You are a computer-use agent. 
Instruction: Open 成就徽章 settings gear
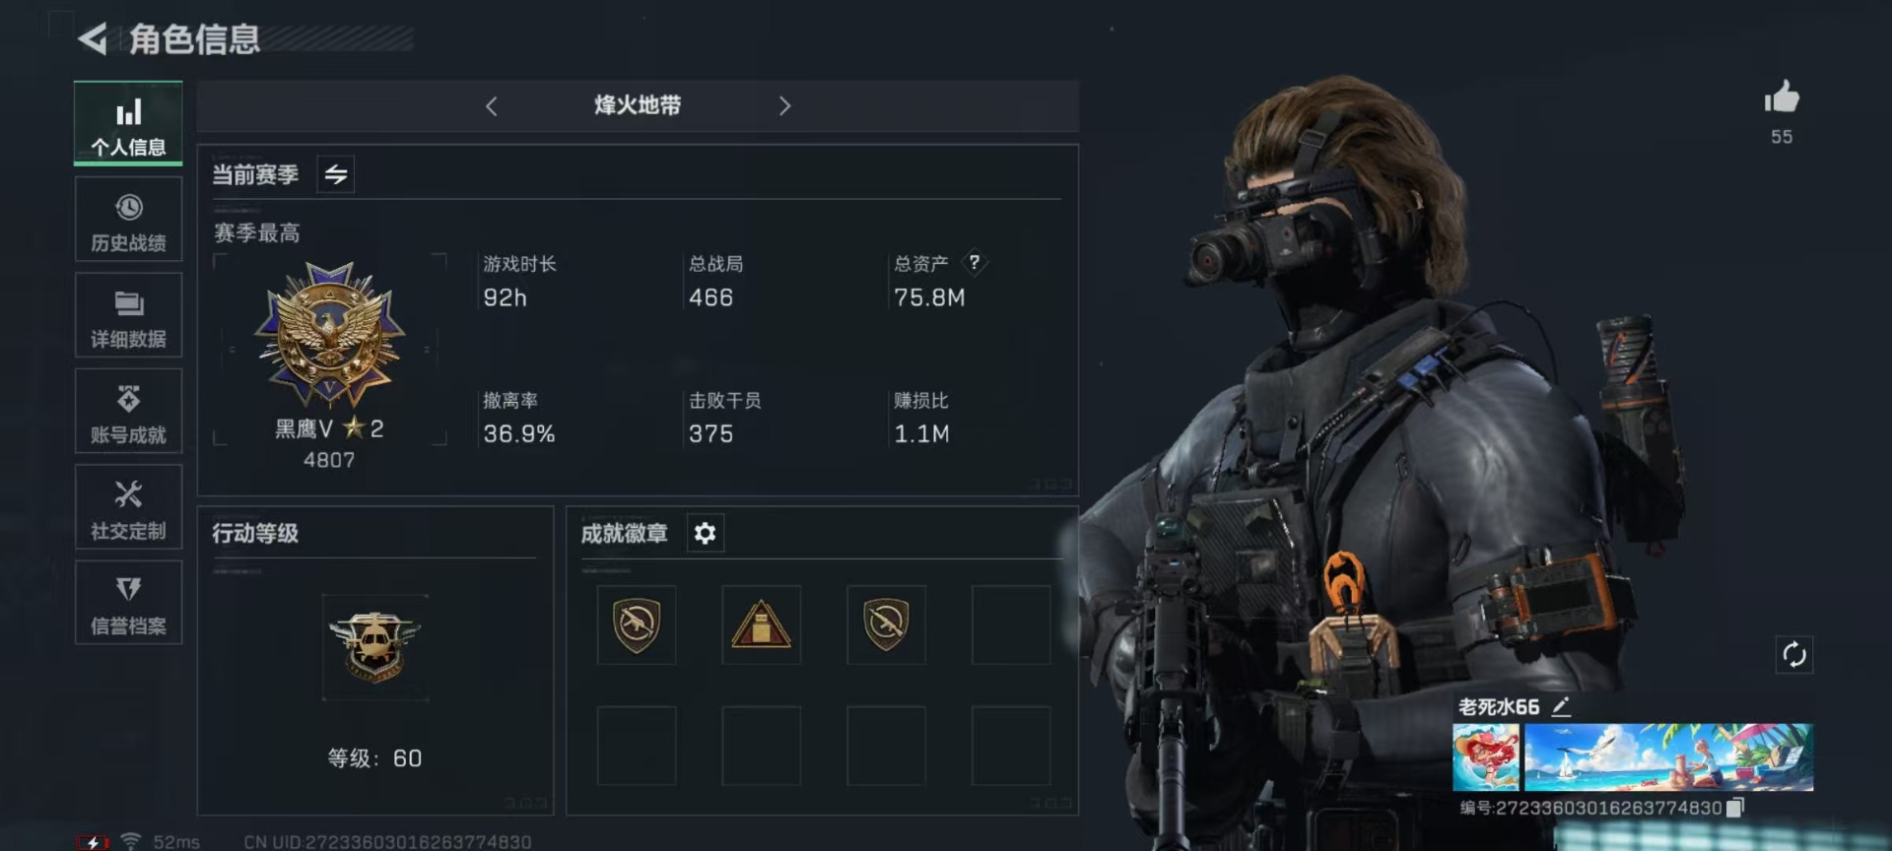(x=705, y=533)
